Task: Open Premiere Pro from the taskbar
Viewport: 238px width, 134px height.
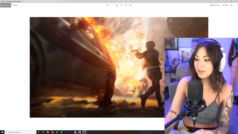Action: click(x=66, y=132)
